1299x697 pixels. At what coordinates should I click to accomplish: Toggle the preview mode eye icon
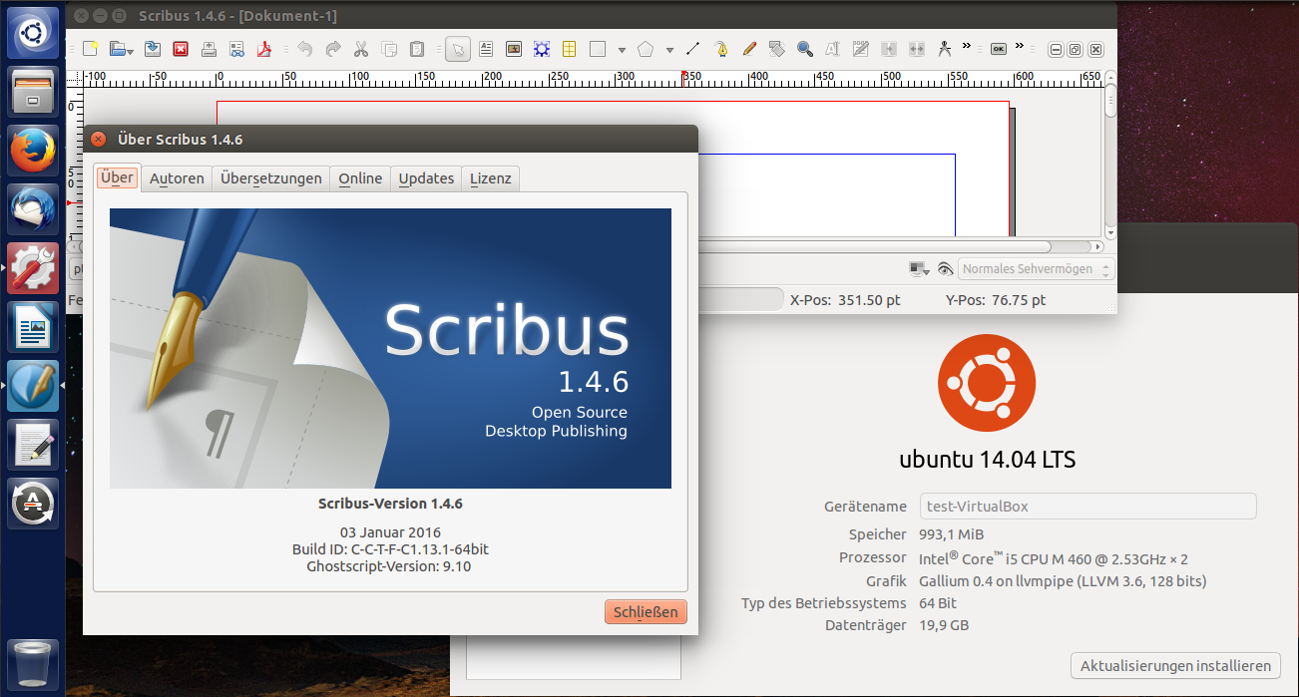click(945, 269)
